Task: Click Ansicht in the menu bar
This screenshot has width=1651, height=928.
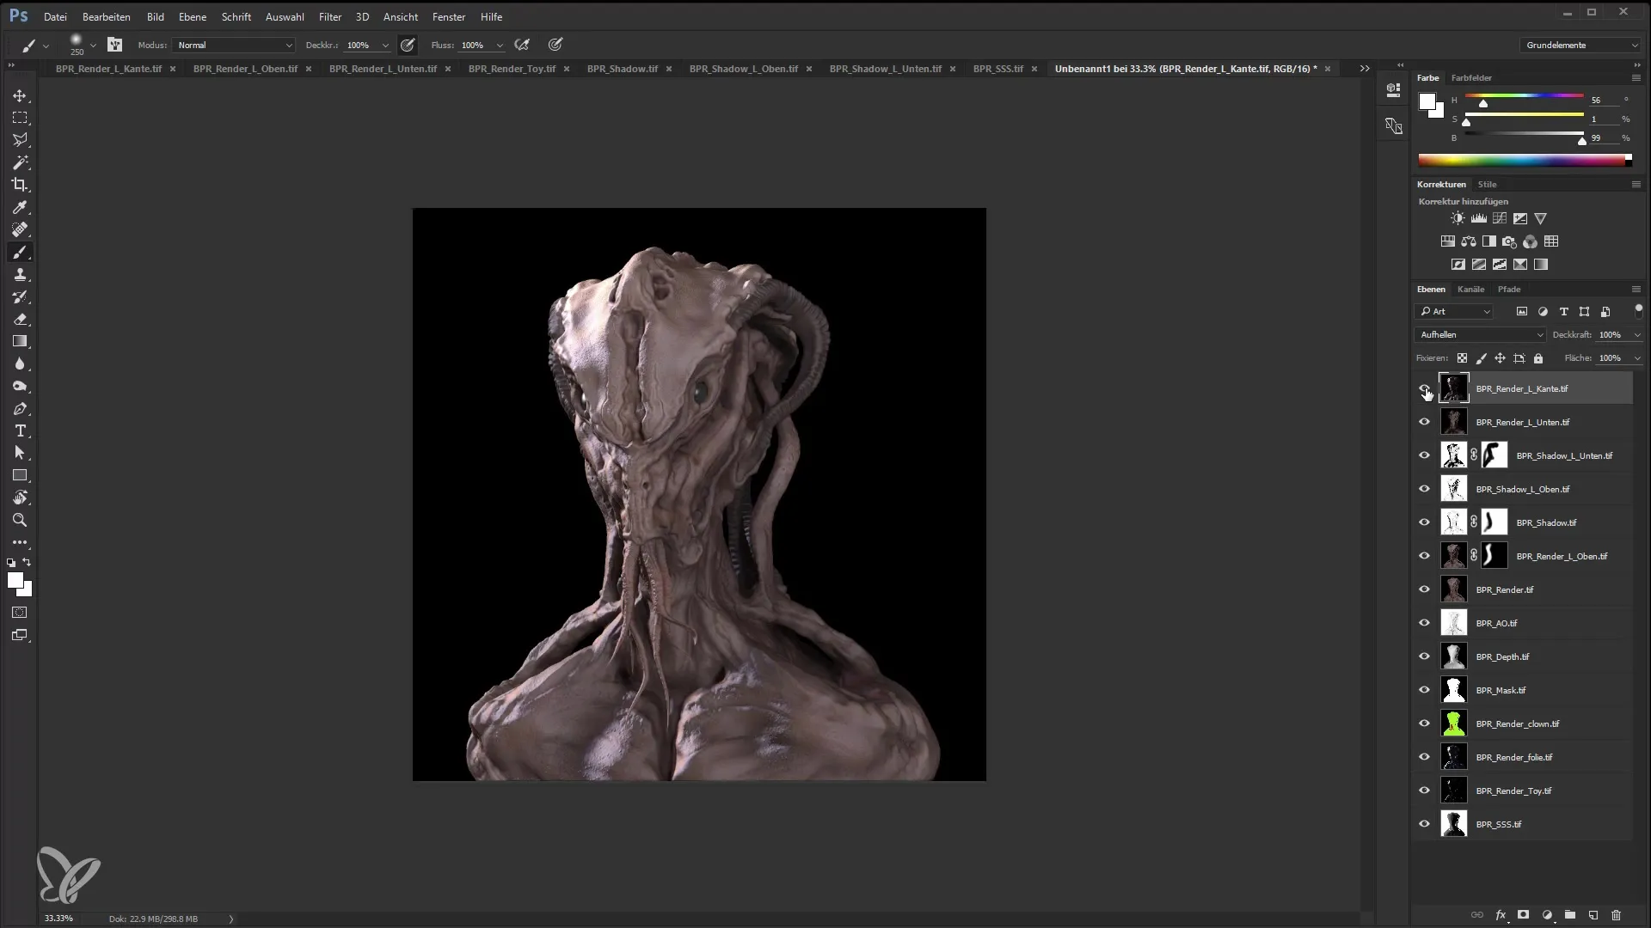Action: pyautogui.click(x=402, y=15)
